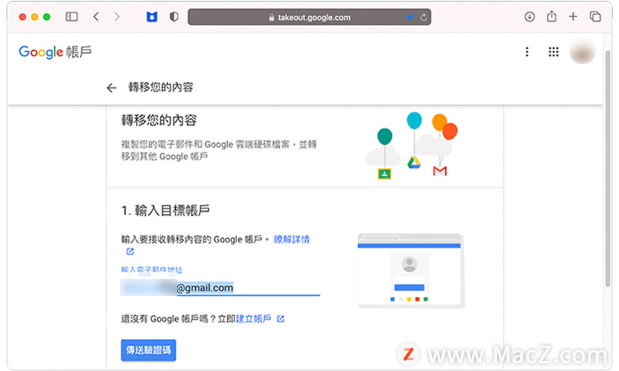Go back with Safari's back arrow
This screenshot has height=371, width=619.
[x=96, y=17]
